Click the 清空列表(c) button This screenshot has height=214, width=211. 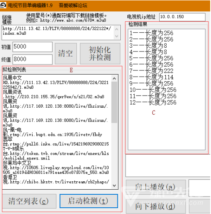click(x=29, y=201)
